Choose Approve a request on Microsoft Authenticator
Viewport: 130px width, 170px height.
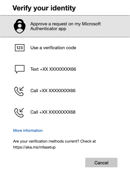point(65,26)
